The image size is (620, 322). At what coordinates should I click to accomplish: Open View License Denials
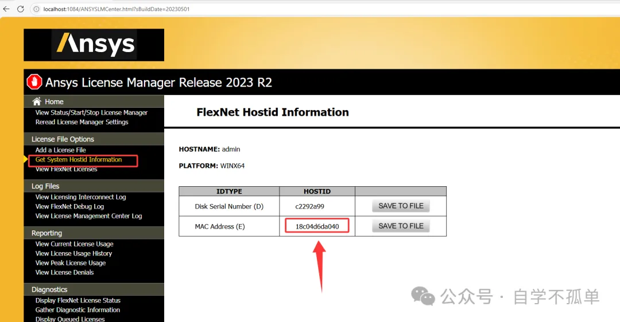[x=64, y=272]
